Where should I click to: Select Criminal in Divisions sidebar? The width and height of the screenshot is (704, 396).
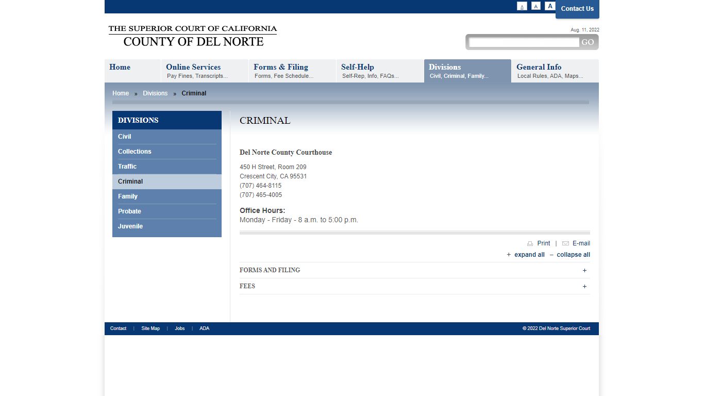pos(167,181)
